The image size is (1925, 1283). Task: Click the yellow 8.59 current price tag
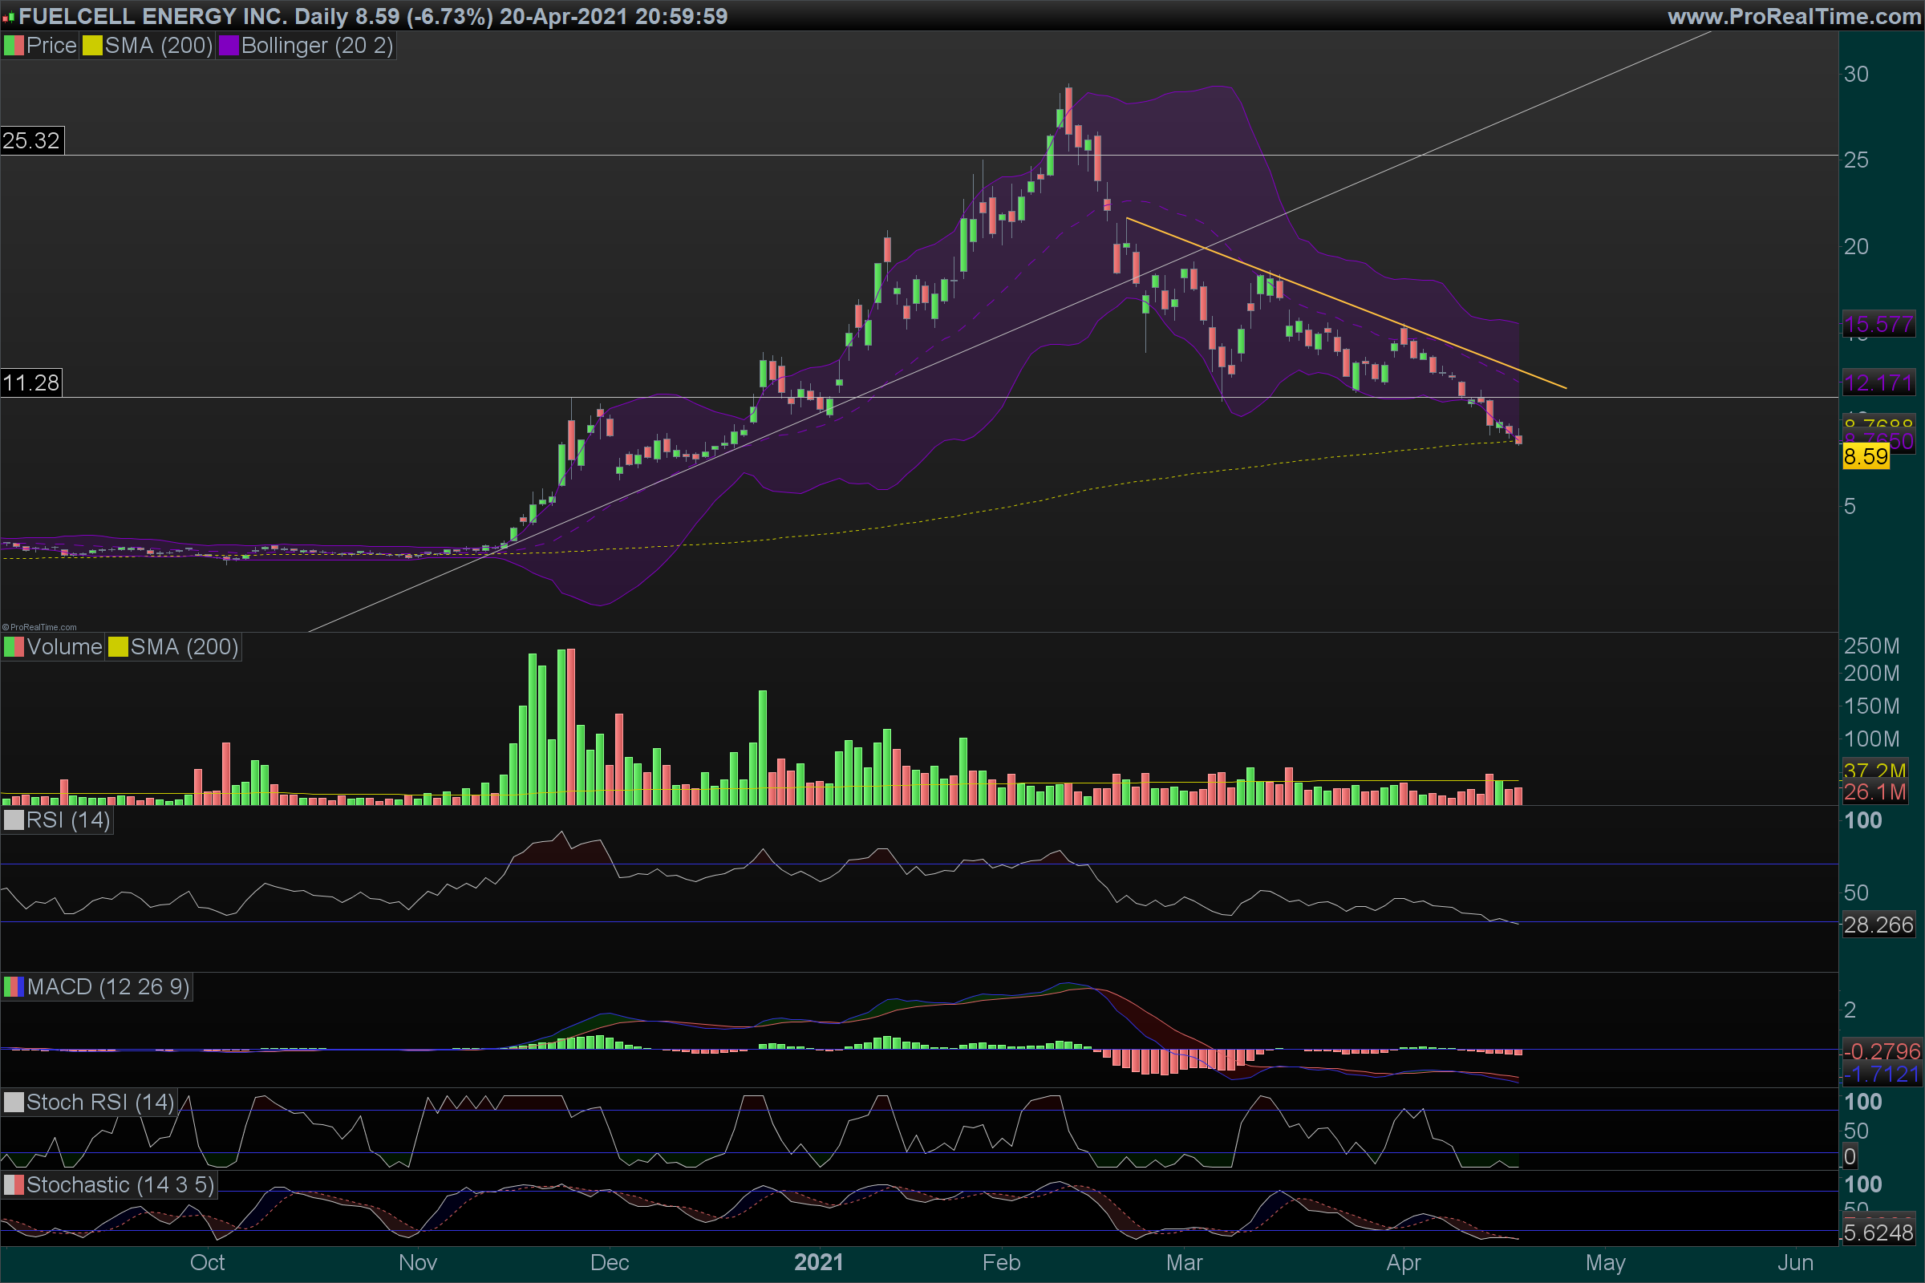tap(1866, 456)
